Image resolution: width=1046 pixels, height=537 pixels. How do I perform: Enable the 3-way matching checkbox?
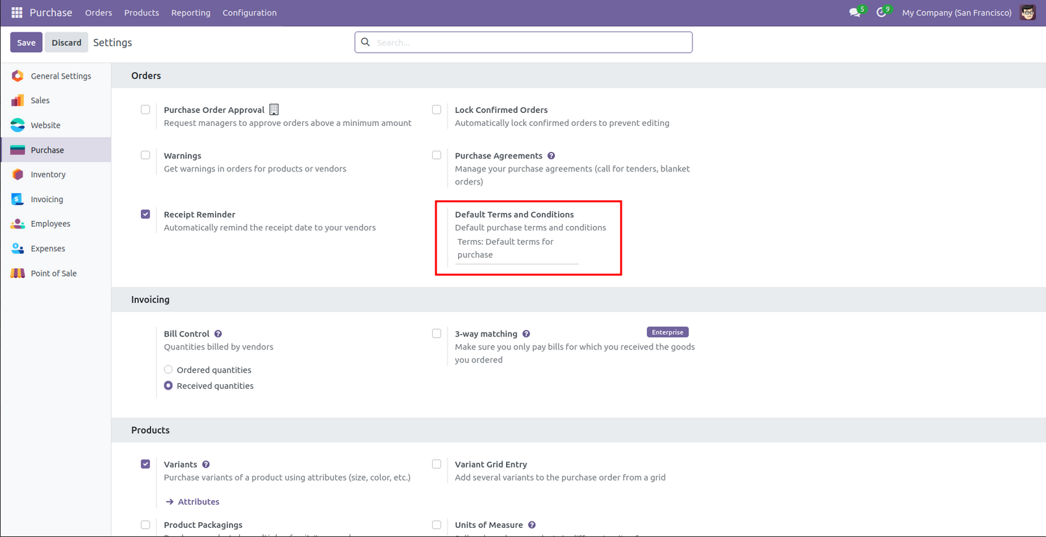click(437, 334)
